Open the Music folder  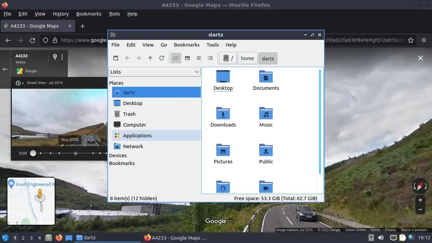[266, 117]
